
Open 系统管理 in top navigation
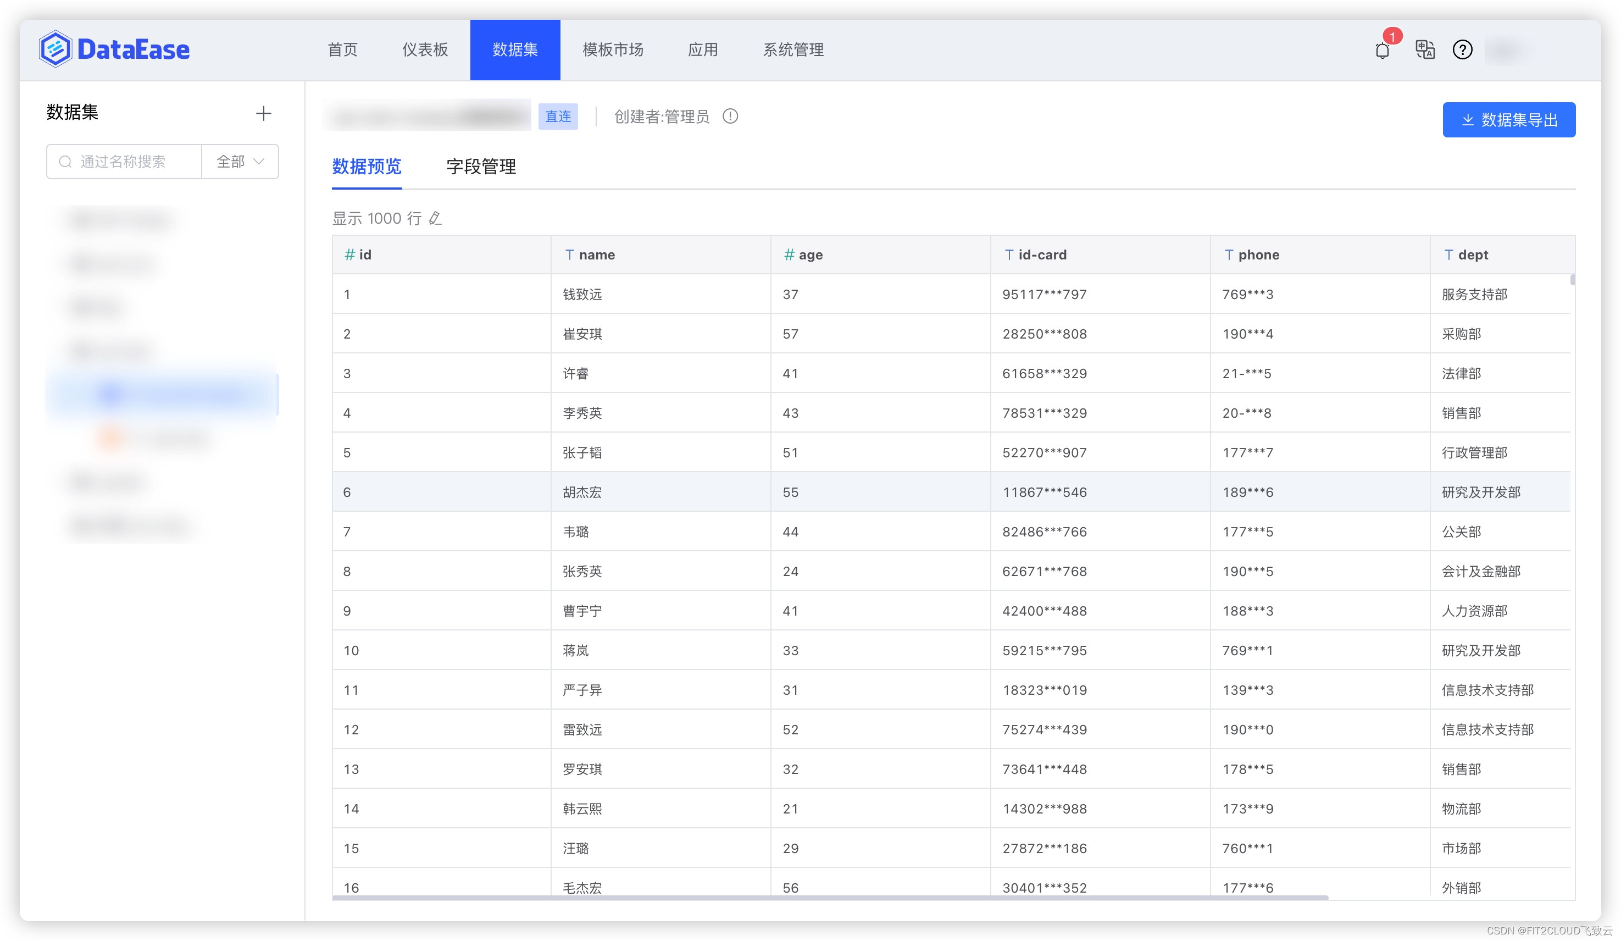click(793, 49)
